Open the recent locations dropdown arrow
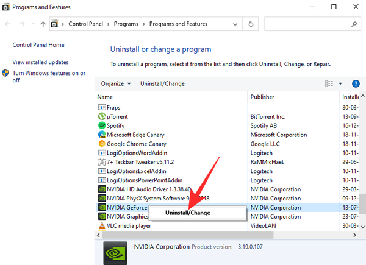Screen dimensions: 366x265 (x=33, y=24)
